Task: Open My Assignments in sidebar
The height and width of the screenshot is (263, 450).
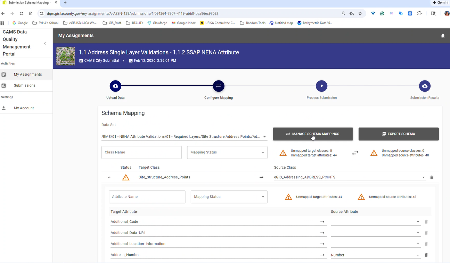Action: pos(28,74)
